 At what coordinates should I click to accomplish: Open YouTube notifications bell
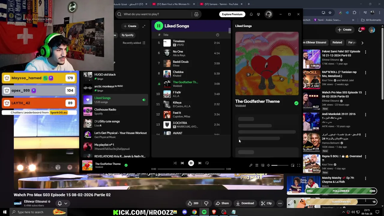[x=361, y=30]
